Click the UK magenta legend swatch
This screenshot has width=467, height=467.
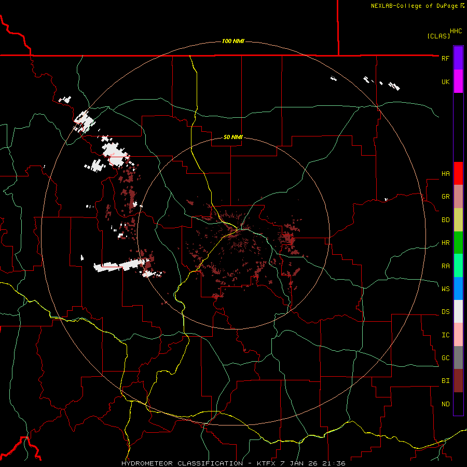[x=458, y=81]
